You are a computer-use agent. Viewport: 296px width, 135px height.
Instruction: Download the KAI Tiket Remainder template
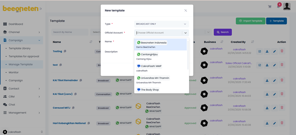tap(267, 80)
